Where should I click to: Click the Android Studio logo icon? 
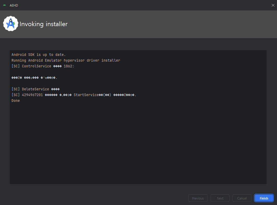11,24
